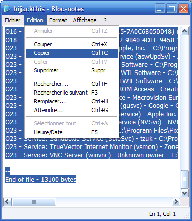The width and height of the screenshot is (192, 221).
Task: Close the hijackthis Bloc-notes window
Action: [x=183, y=9]
